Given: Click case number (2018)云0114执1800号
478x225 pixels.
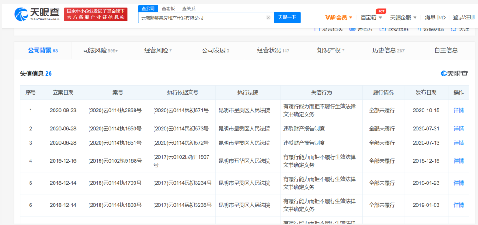Looking at the screenshot, I should tap(115, 205).
